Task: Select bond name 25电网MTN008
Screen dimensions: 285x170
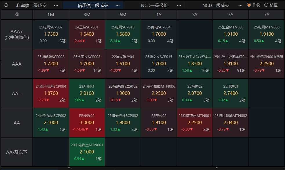Action: tap(267, 27)
